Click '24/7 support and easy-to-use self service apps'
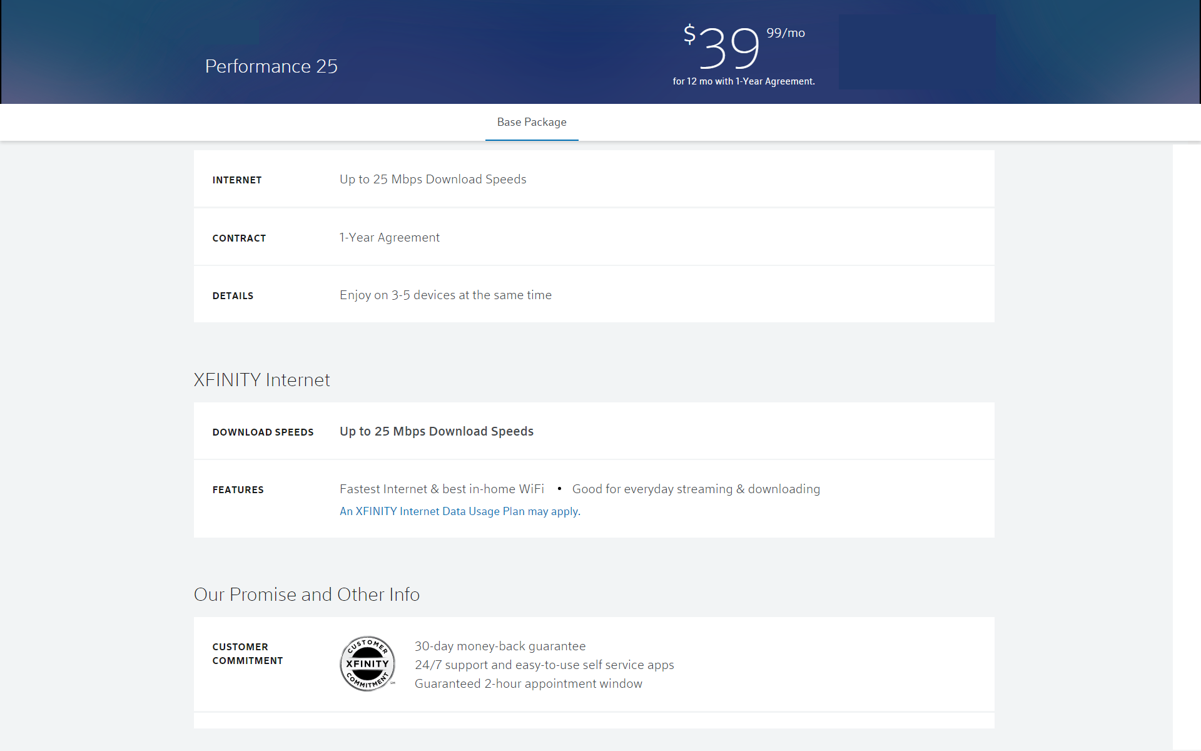The height and width of the screenshot is (751, 1201). (x=544, y=665)
